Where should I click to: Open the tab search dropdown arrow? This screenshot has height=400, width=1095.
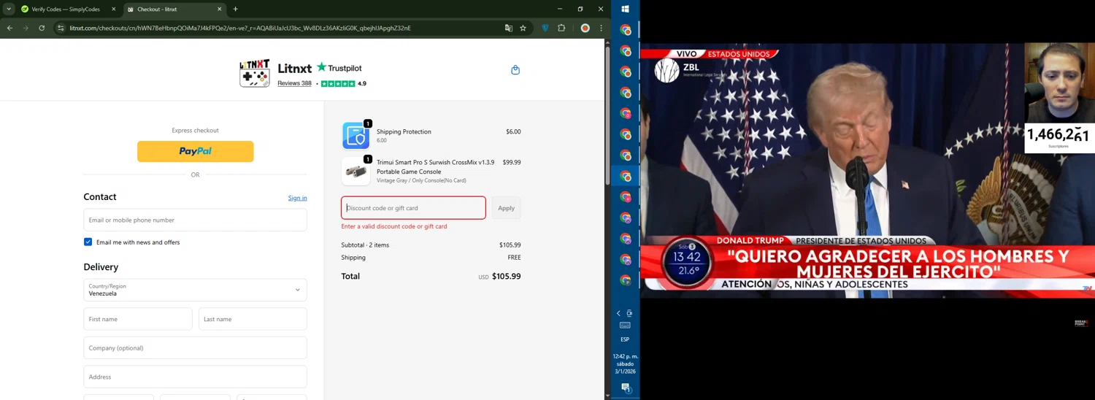9,9
